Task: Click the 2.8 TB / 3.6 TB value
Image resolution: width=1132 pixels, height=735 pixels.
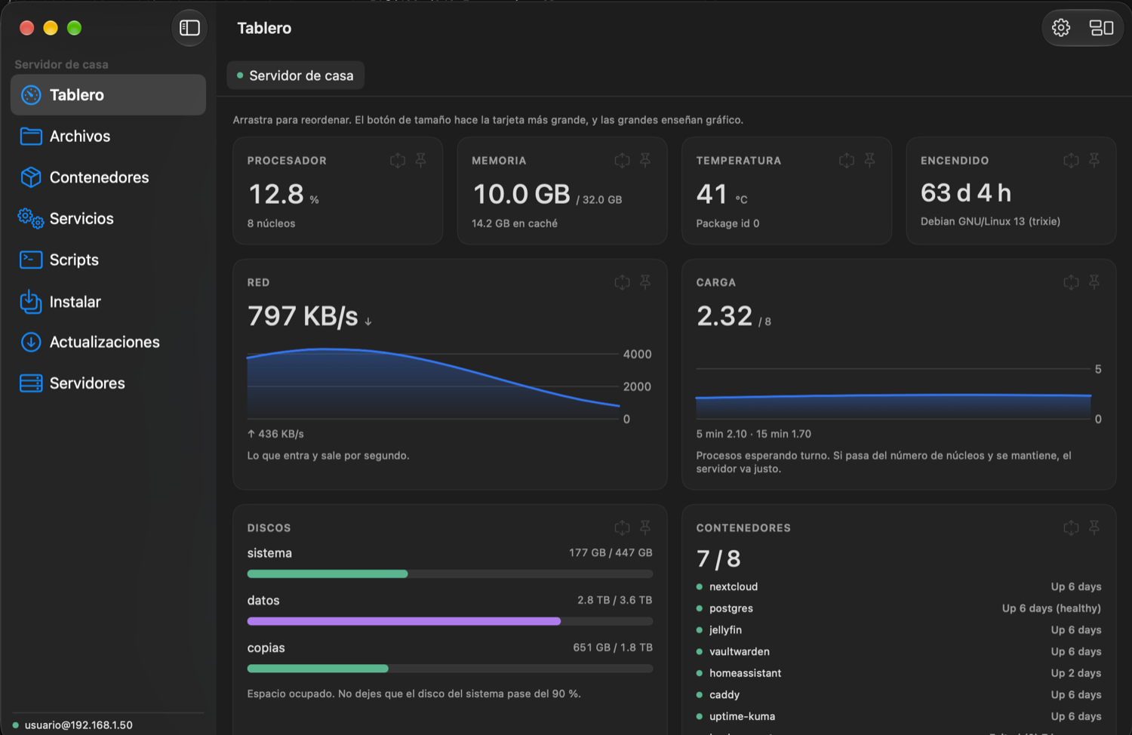Action: click(615, 600)
